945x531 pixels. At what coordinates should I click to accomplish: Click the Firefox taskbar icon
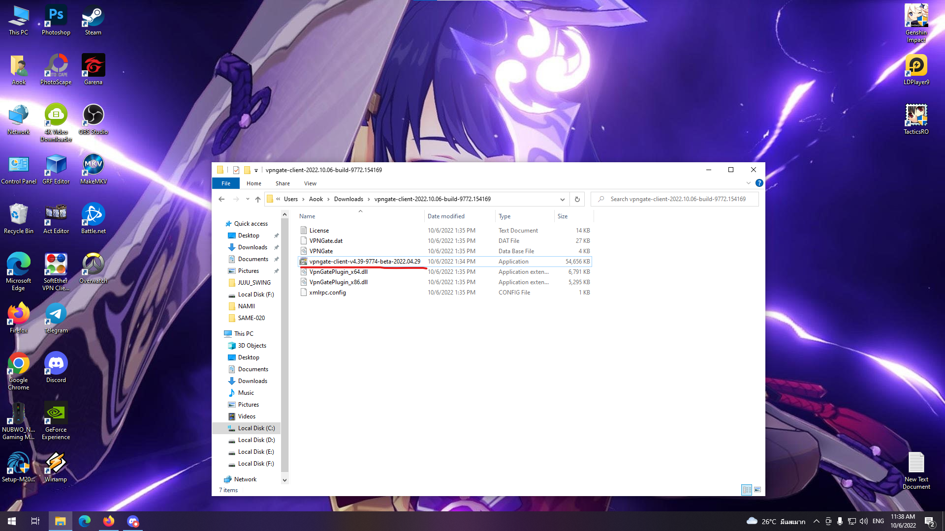(x=109, y=521)
